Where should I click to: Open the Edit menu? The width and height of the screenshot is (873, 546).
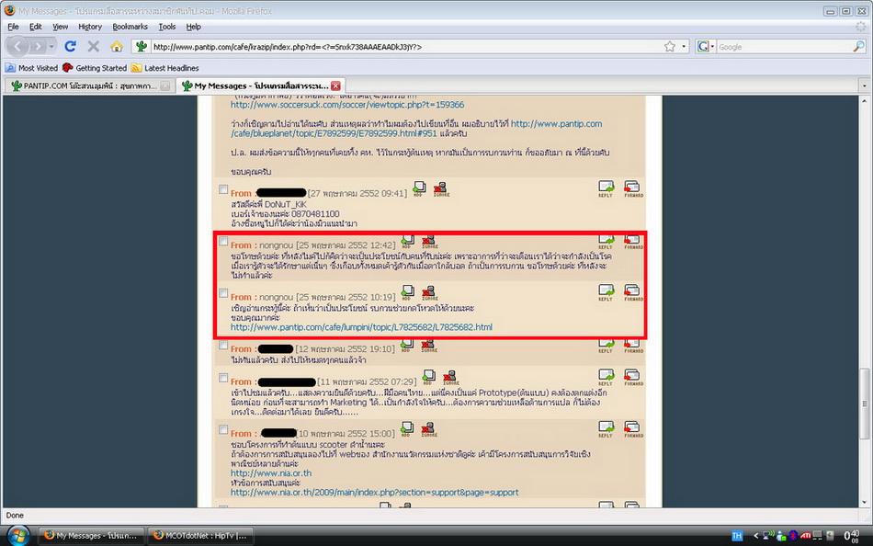[x=36, y=26]
